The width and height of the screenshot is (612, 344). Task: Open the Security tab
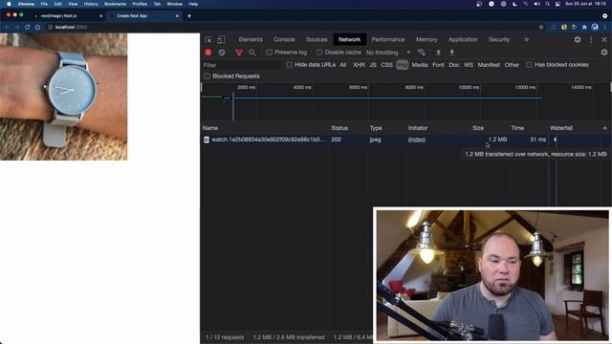[499, 39]
